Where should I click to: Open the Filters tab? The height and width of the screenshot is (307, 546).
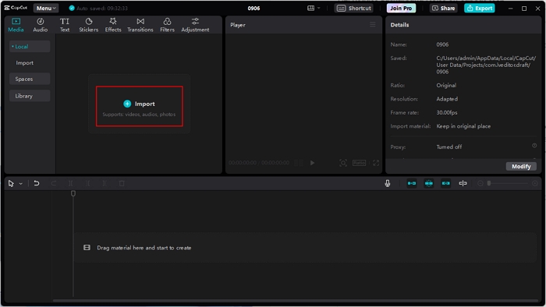167,25
